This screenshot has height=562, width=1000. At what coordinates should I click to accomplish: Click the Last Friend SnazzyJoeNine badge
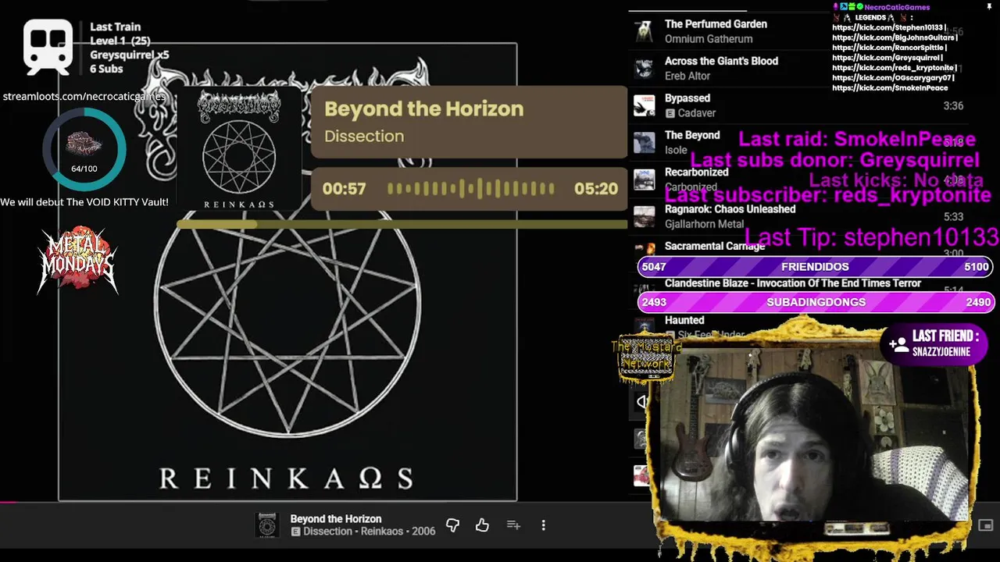tap(935, 343)
